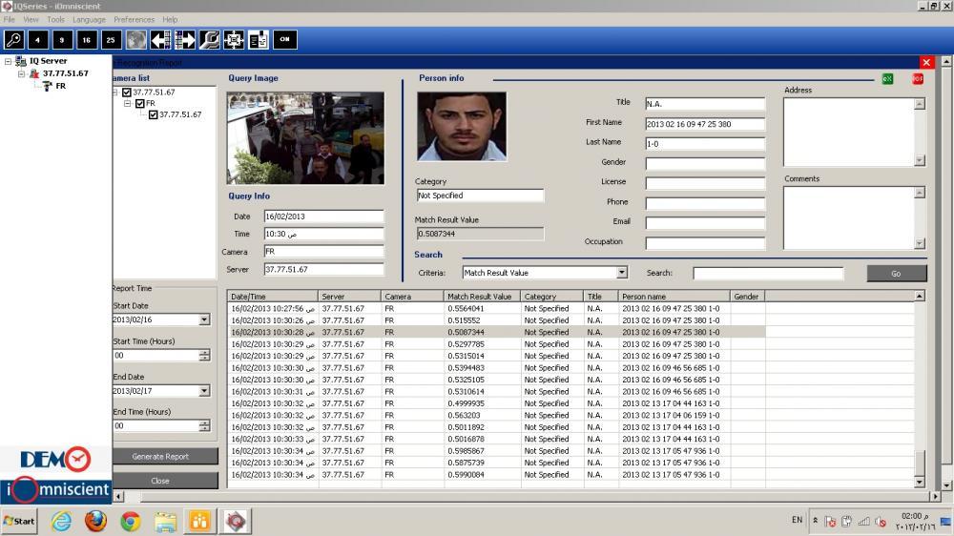Export report to PDF via red icon

pyautogui.click(x=918, y=78)
